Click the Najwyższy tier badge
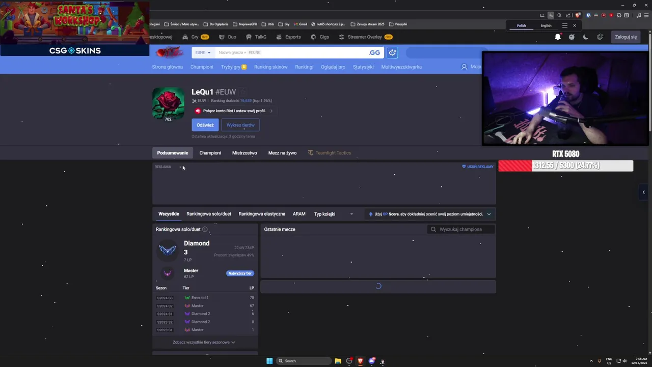 240,273
